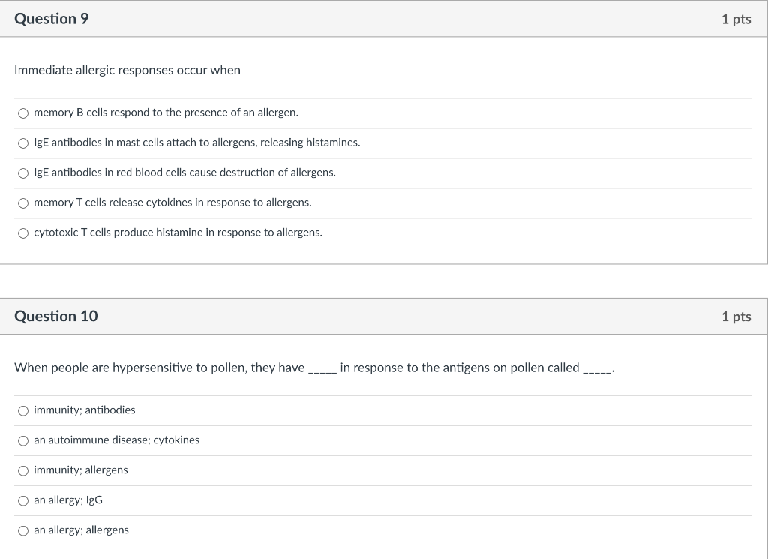Click the '1 pts' label on Question 10
The height and width of the screenshot is (559, 768).
click(736, 317)
